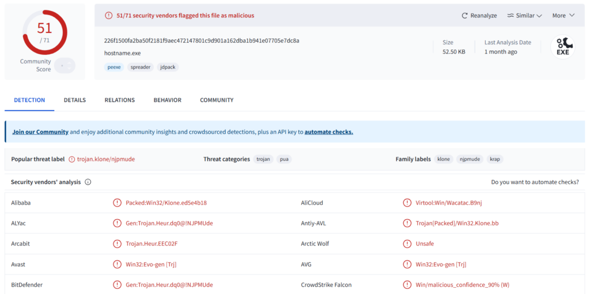The height and width of the screenshot is (294, 590).
Task: Expand the More options menu
Action: coord(563,16)
